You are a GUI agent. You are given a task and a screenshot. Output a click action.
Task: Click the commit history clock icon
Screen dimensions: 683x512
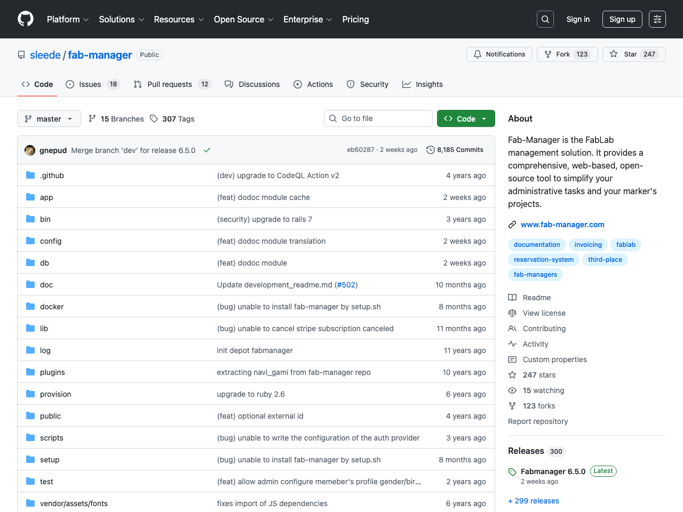431,150
